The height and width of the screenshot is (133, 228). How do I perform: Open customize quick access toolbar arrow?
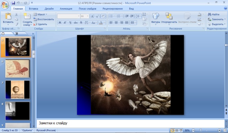(x=32, y=3)
